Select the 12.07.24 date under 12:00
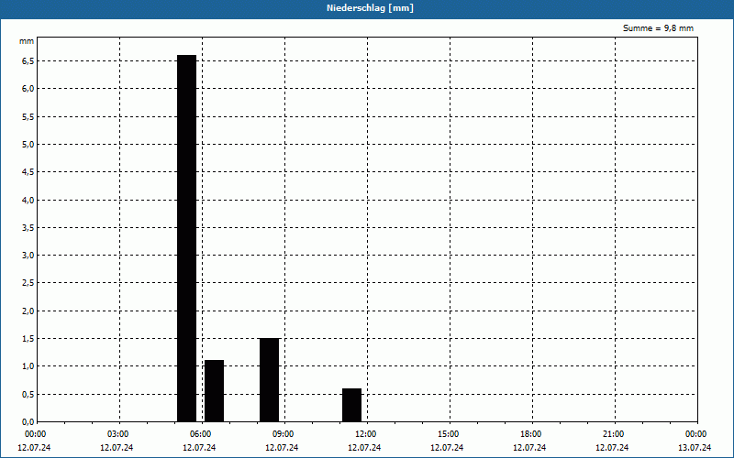This screenshot has width=734, height=458. [364, 448]
